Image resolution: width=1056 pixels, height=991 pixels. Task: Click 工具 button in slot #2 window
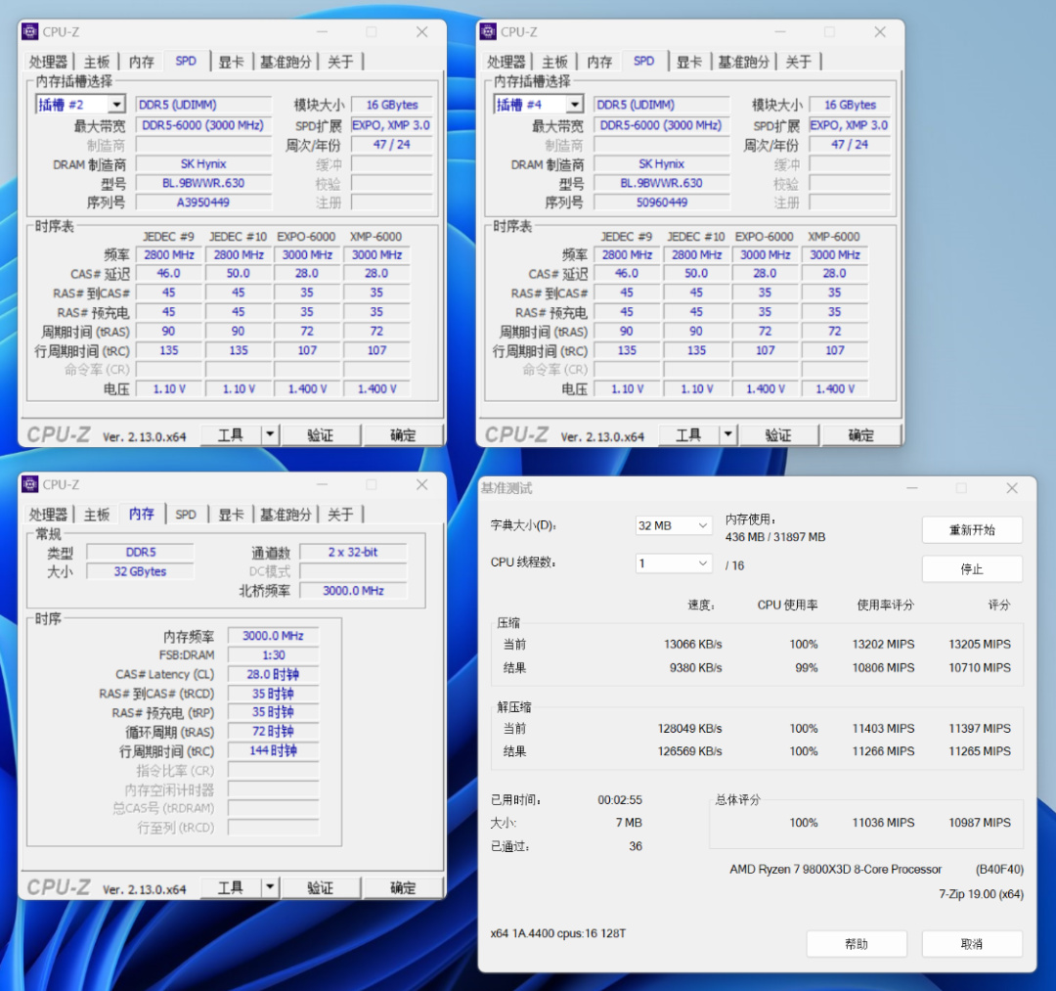pos(231,434)
